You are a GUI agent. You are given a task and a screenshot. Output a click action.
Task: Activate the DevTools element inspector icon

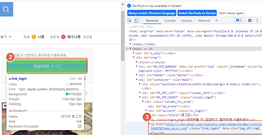pyautogui.click(x=130, y=20)
